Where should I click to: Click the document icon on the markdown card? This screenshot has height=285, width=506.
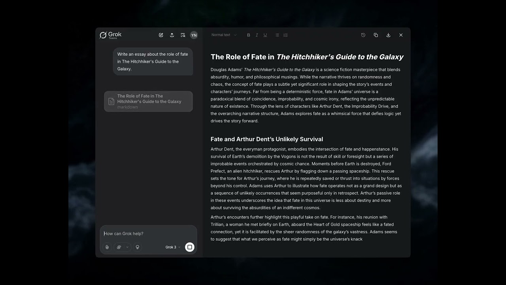tap(111, 102)
